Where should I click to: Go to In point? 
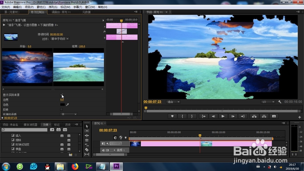204,116
